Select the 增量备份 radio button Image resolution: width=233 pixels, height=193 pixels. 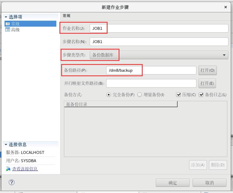140,95
